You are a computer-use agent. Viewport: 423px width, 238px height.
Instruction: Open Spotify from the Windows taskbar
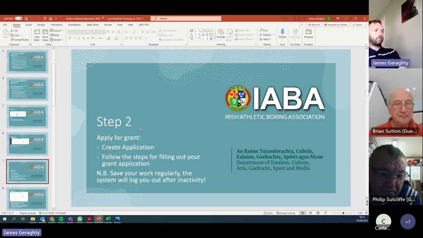tap(61, 219)
